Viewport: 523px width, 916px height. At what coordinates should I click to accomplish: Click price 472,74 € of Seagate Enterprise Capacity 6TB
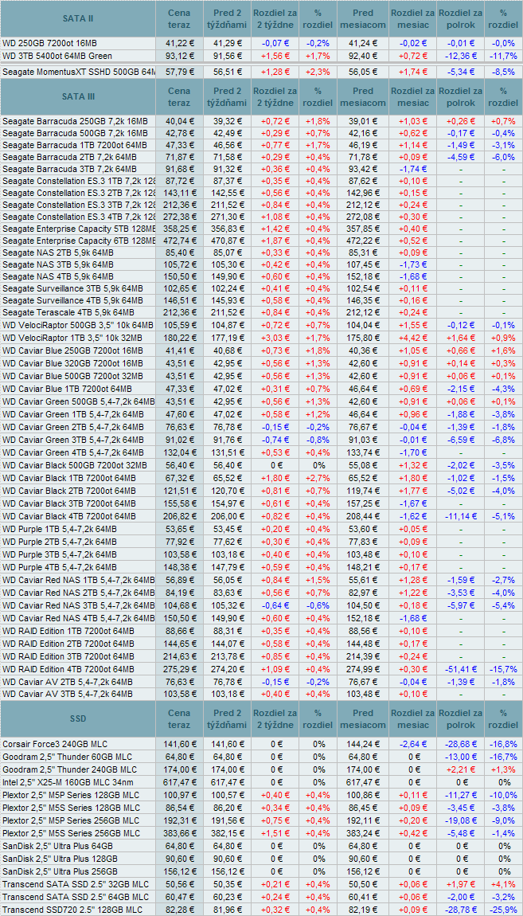[x=180, y=242]
